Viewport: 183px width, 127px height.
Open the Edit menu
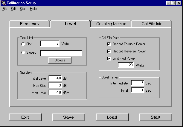click(x=13, y=9)
